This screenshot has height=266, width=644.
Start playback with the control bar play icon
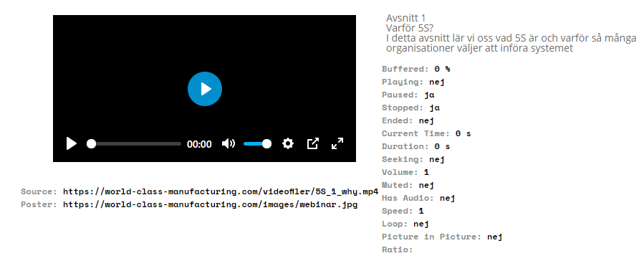point(72,143)
